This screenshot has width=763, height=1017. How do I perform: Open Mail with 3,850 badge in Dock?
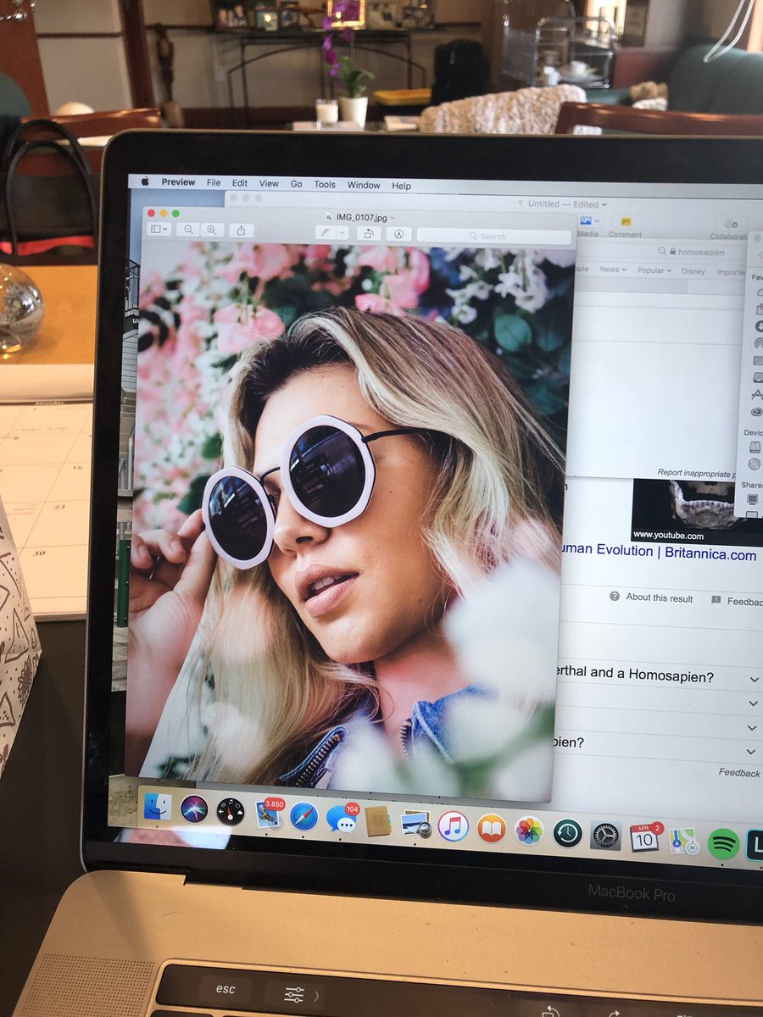pyautogui.click(x=268, y=814)
